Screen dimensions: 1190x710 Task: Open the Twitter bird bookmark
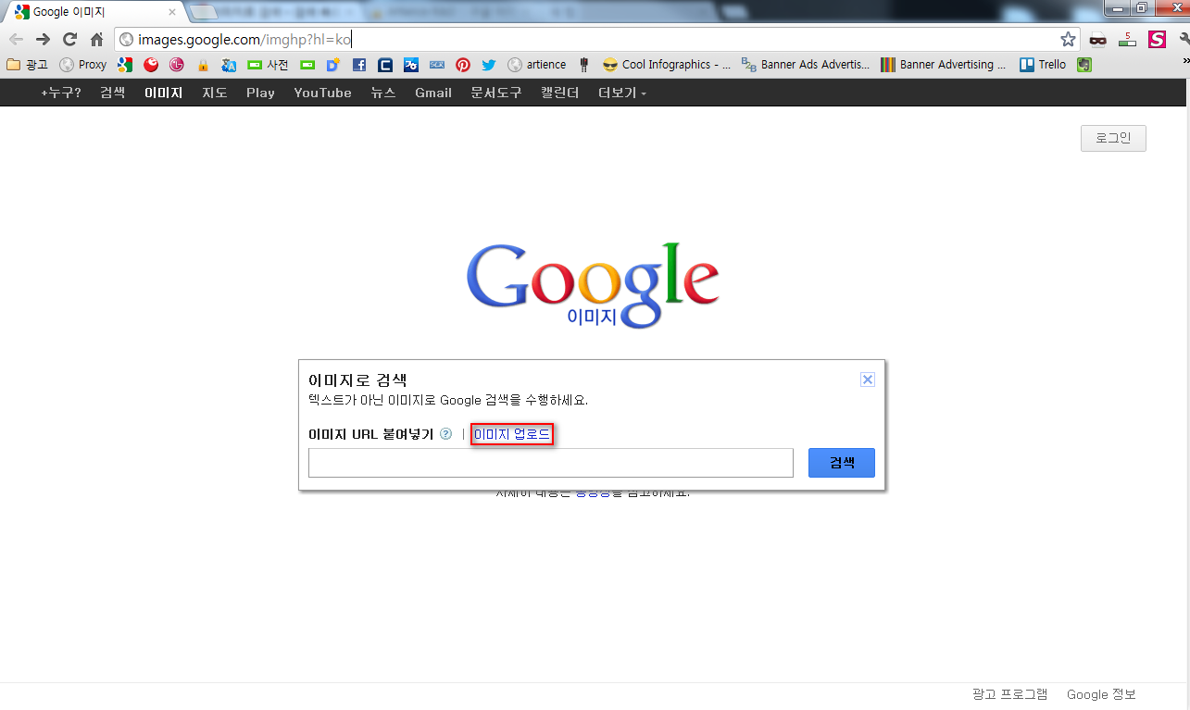point(489,65)
